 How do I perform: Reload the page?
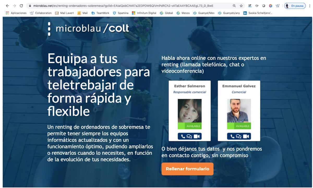click(21, 5)
